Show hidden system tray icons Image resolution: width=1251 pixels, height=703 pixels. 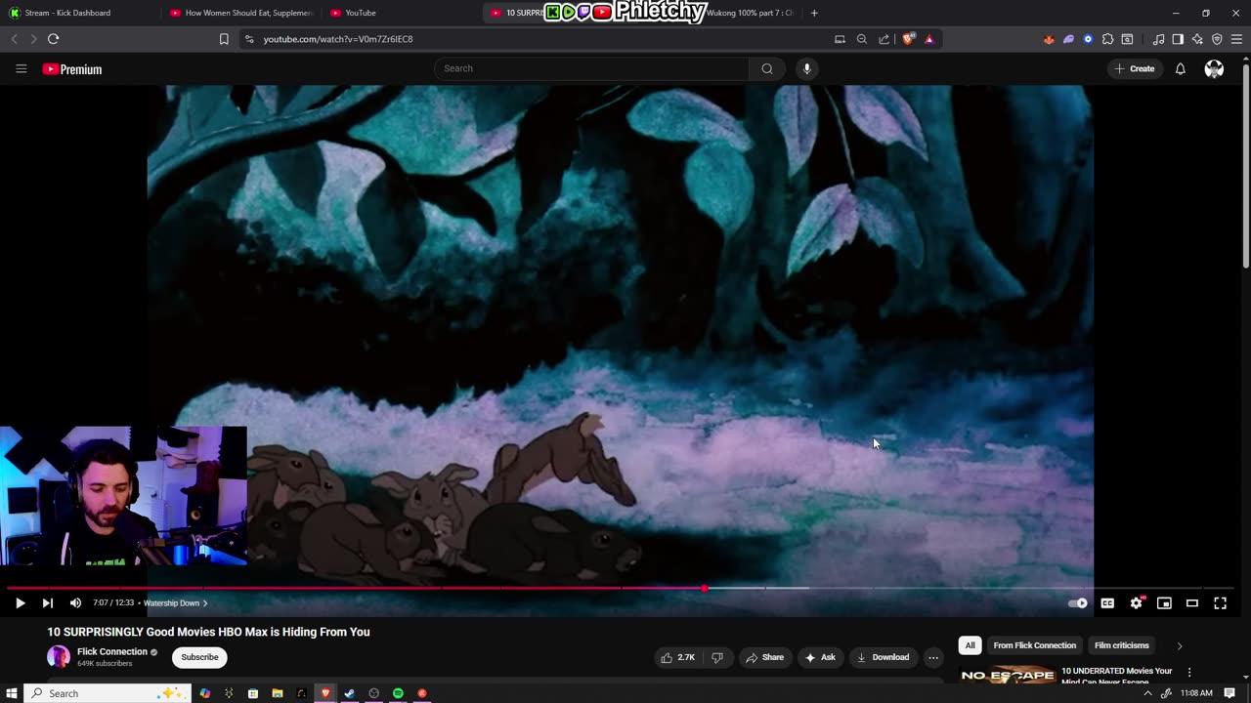[x=1147, y=693]
